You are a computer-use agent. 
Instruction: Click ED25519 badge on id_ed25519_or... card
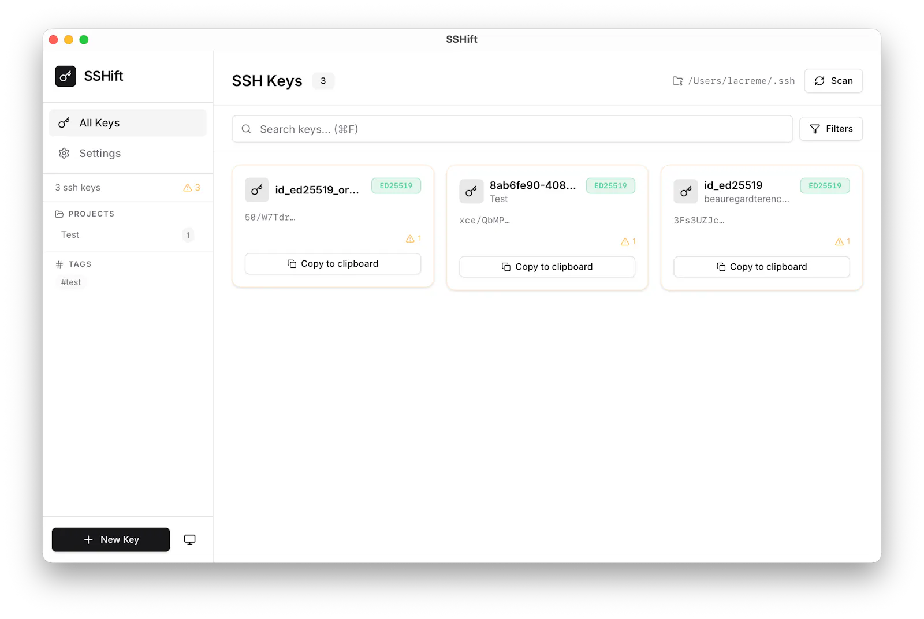(396, 186)
